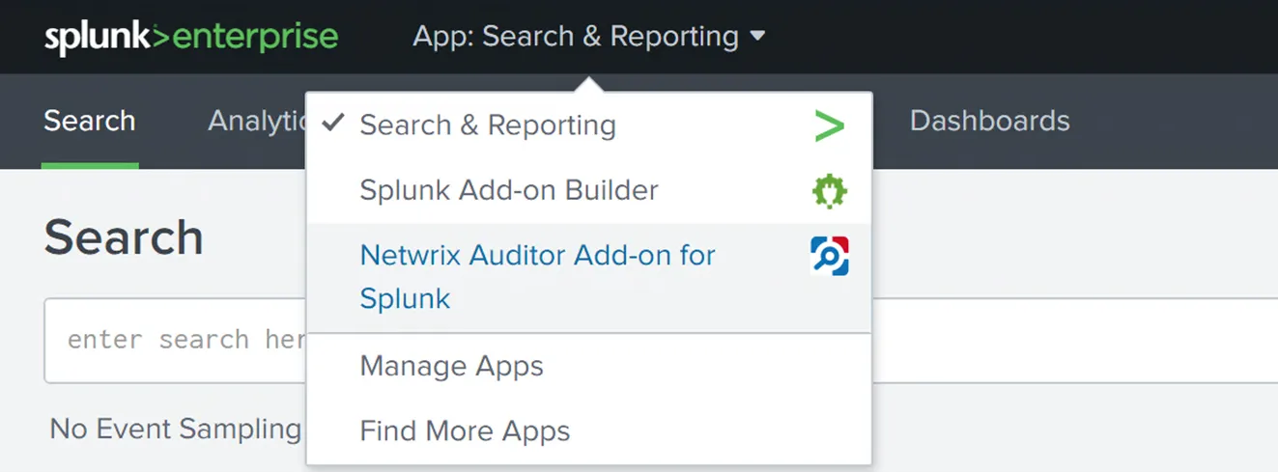Expand the App: Search & Reporting dropdown

pos(589,37)
